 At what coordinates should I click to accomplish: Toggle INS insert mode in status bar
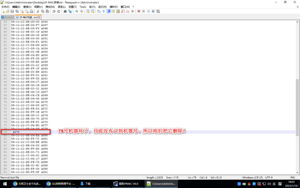(292, 177)
